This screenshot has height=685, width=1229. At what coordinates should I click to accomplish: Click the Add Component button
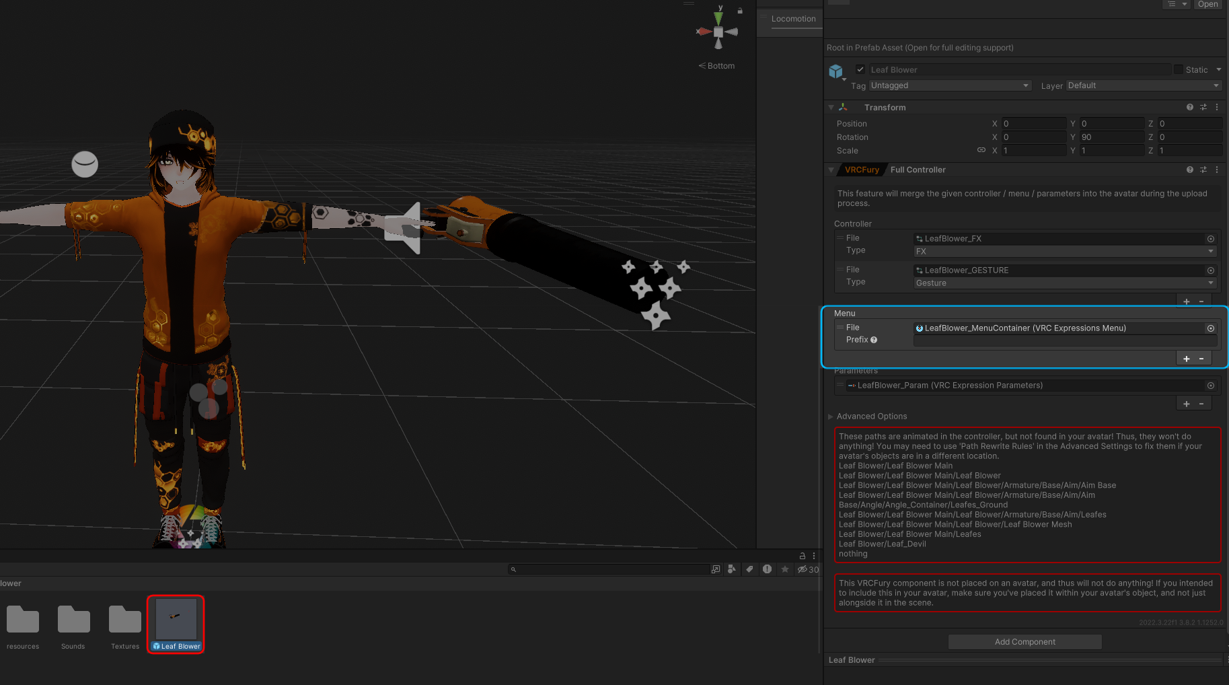pos(1025,642)
